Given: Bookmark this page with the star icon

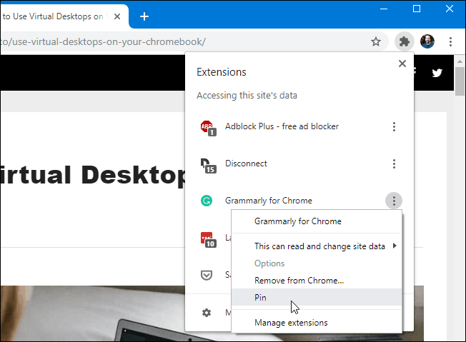Looking at the screenshot, I should coord(376,41).
